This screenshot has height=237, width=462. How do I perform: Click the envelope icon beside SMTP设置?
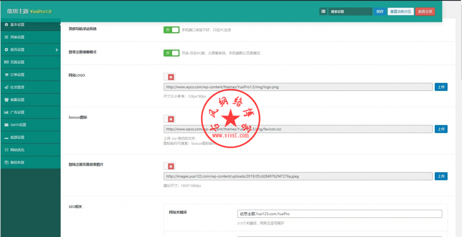click(x=6, y=125)
